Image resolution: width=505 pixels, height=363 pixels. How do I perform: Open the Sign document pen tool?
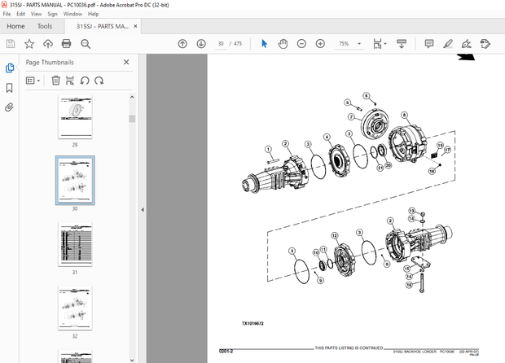(467, 44)
